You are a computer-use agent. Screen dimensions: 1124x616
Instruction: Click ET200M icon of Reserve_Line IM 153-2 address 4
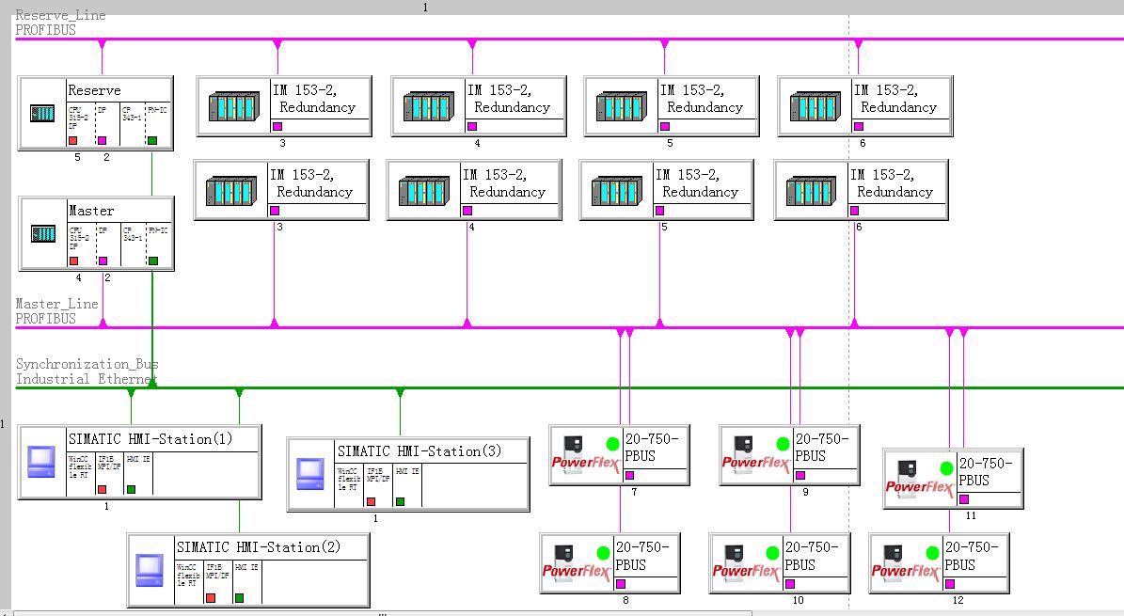[429, 106]
